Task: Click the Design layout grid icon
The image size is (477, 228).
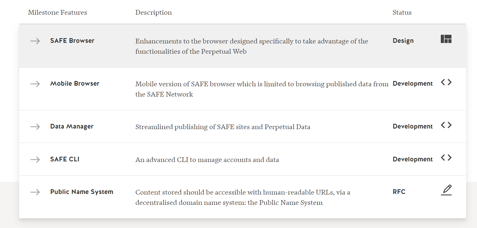Action: tap(446, 39)
